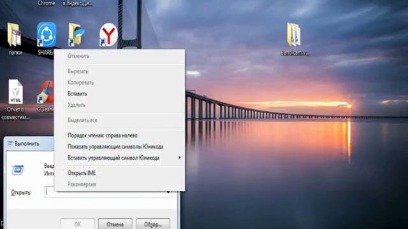Open the Открыть combo box dropdown arrow
Viewport: 408px width, 229px height.
coord(168,192)
